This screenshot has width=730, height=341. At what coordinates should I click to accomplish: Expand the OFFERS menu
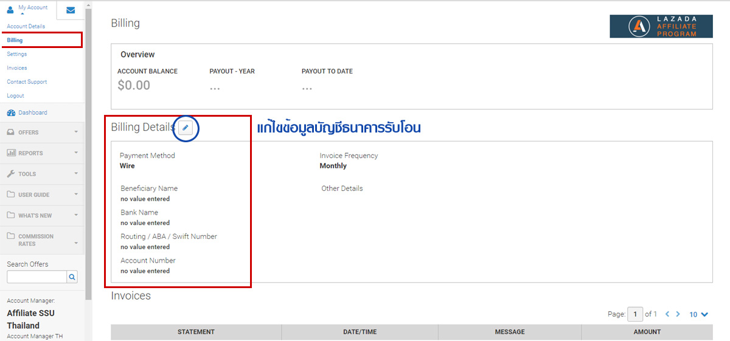click(x=42, y=132)
